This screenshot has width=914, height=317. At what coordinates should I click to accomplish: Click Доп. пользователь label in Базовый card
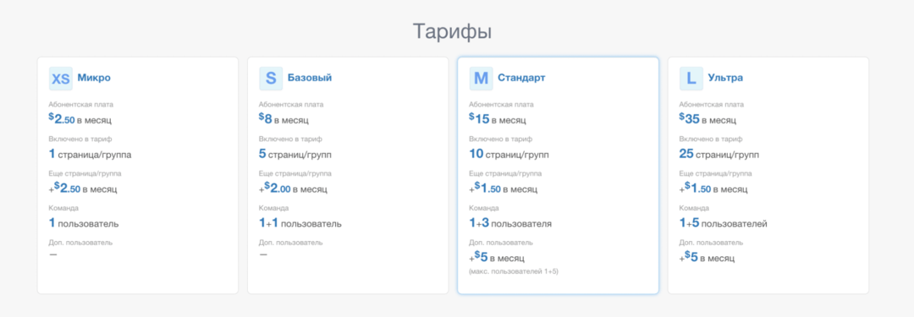[x=291, y=243]
